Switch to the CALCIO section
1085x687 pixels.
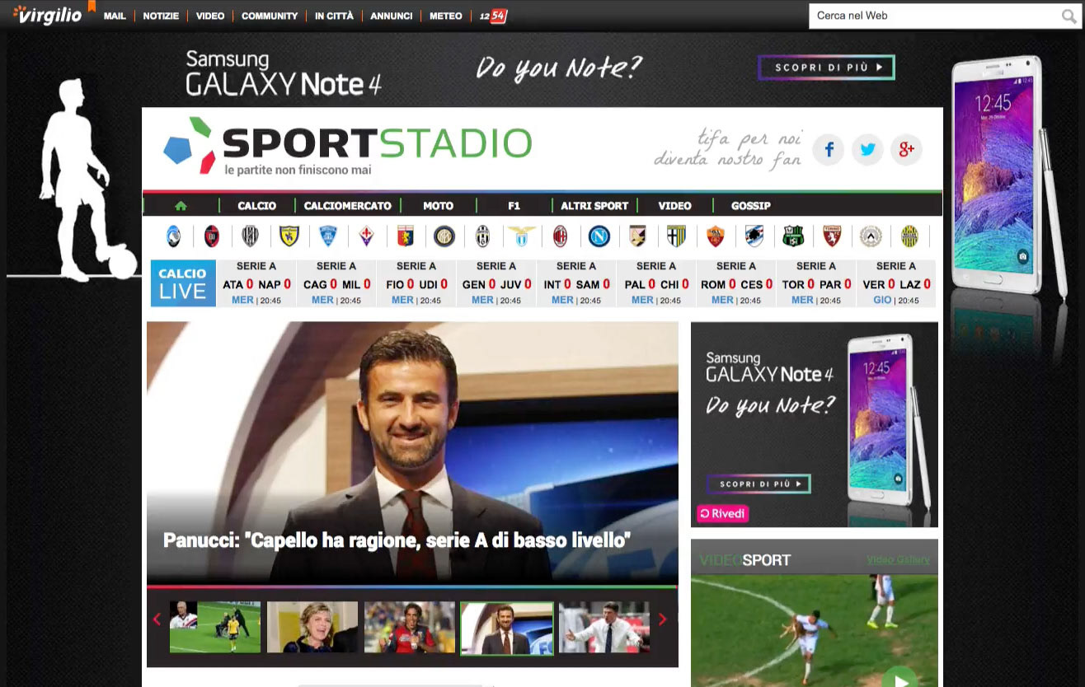click(257, 206)
